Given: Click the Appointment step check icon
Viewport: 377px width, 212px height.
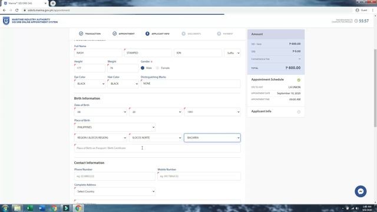Looking at the screenshot, I should 115,34.
